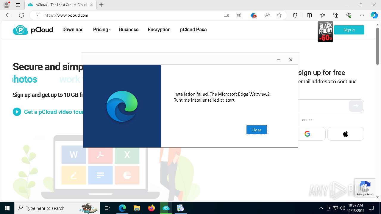Play the pCloud video tour icon

click(x=17, y=112)
